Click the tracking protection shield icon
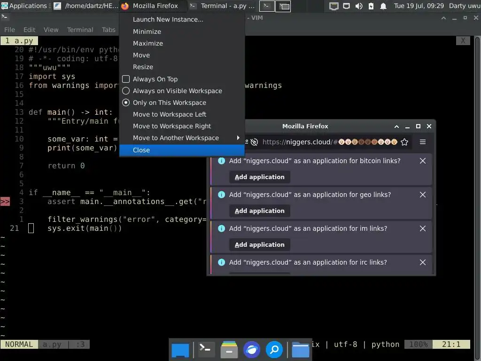The height and width of the screenshot is (361, 481). [x=254, y=142]
